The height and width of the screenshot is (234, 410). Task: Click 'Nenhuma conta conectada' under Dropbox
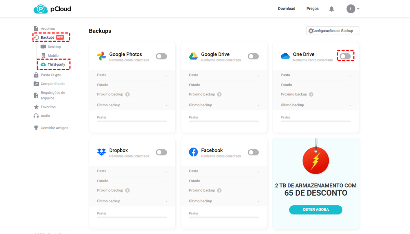pyautogui.click(x=129, y=156)
